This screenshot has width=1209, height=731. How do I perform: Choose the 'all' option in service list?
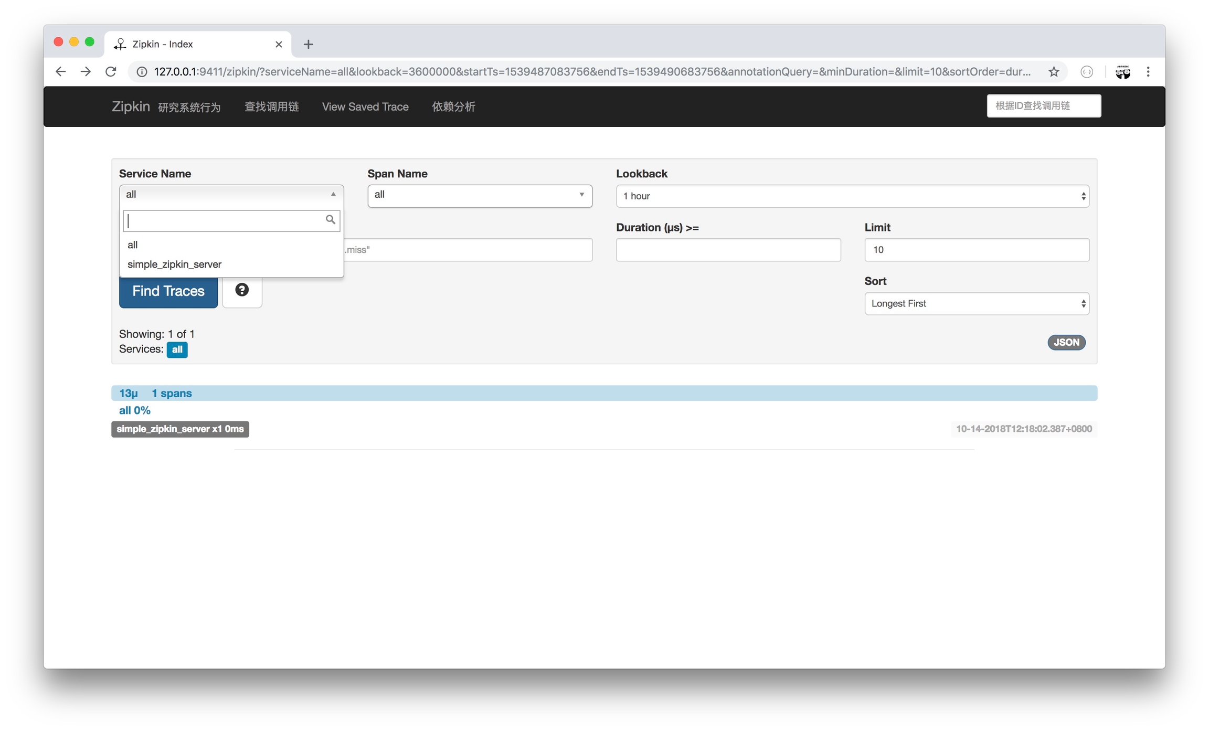[133, 245]
